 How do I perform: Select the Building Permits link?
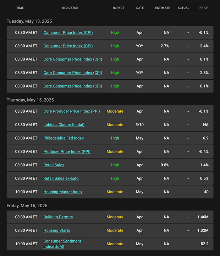58,217
